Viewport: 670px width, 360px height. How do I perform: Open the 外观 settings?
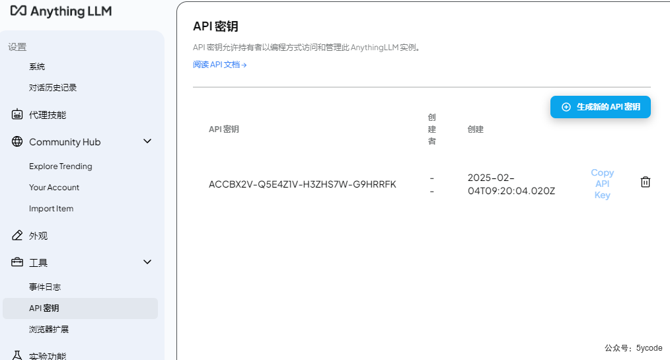point(38,236)
